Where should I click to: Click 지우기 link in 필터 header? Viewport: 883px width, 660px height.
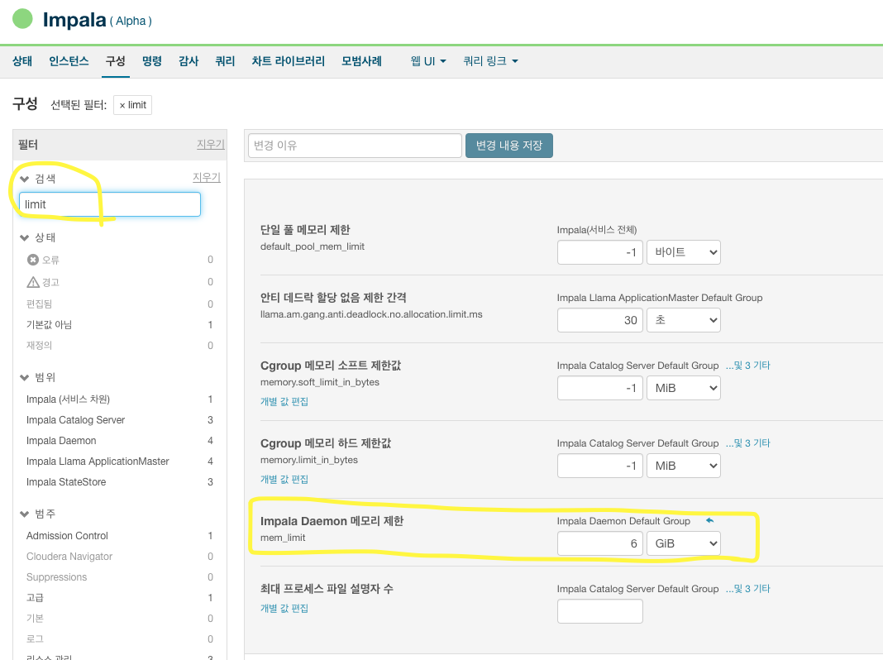click(x=211, y=144)
